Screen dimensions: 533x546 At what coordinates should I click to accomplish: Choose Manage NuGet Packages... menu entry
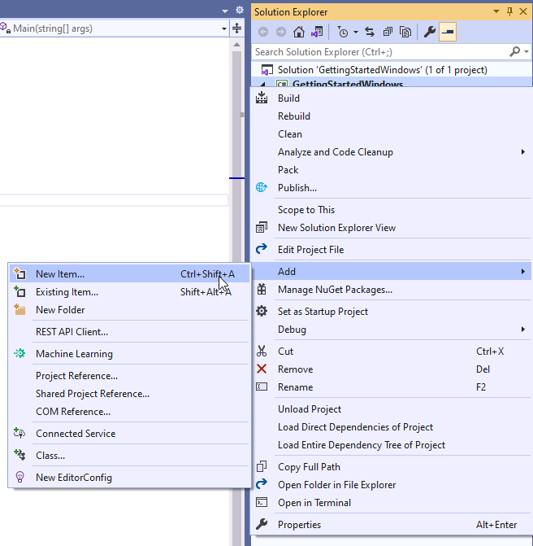coord(335,290)
